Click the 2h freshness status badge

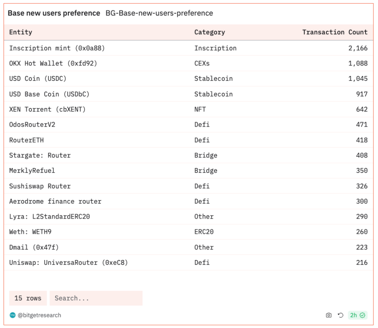coord(358,315)
